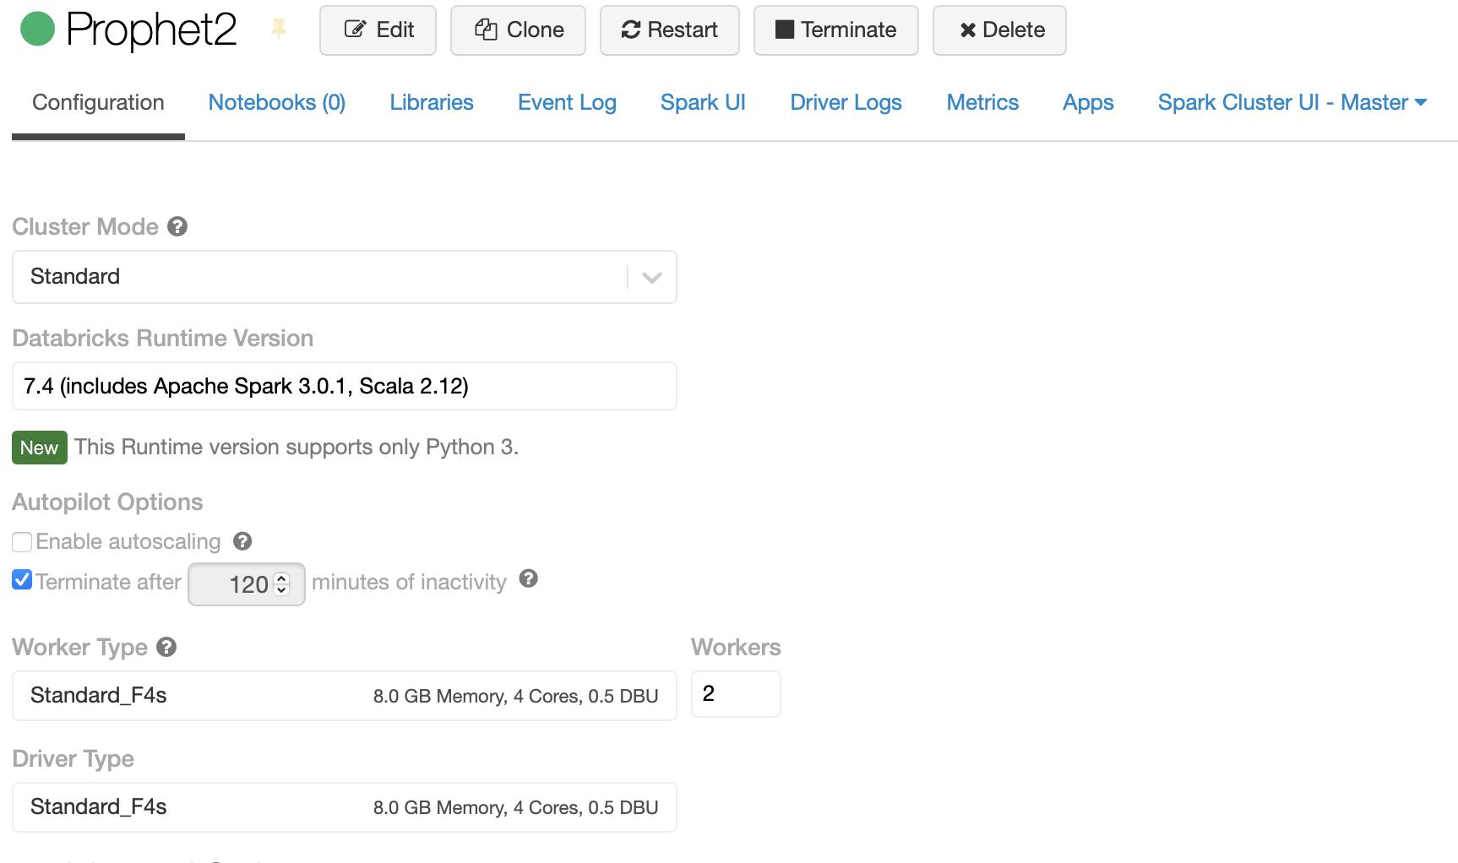Open help icon for inactivity termination
1458x863 pixels.
click(x=529, y=578)
